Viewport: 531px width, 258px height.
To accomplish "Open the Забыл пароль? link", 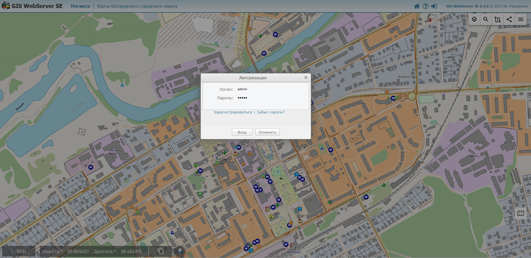I will 270,112.
